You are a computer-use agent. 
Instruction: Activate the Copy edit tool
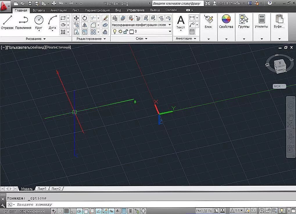pyautogui.click(x=76, y=25)
